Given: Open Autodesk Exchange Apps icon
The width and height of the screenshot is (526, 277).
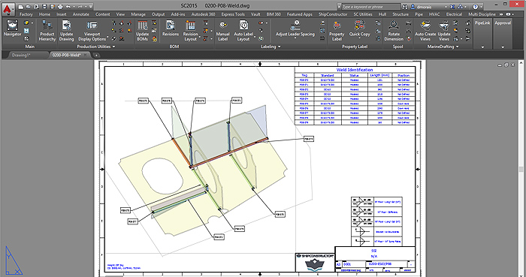Looking at the screenshot, I should click(x=452, y=6).
